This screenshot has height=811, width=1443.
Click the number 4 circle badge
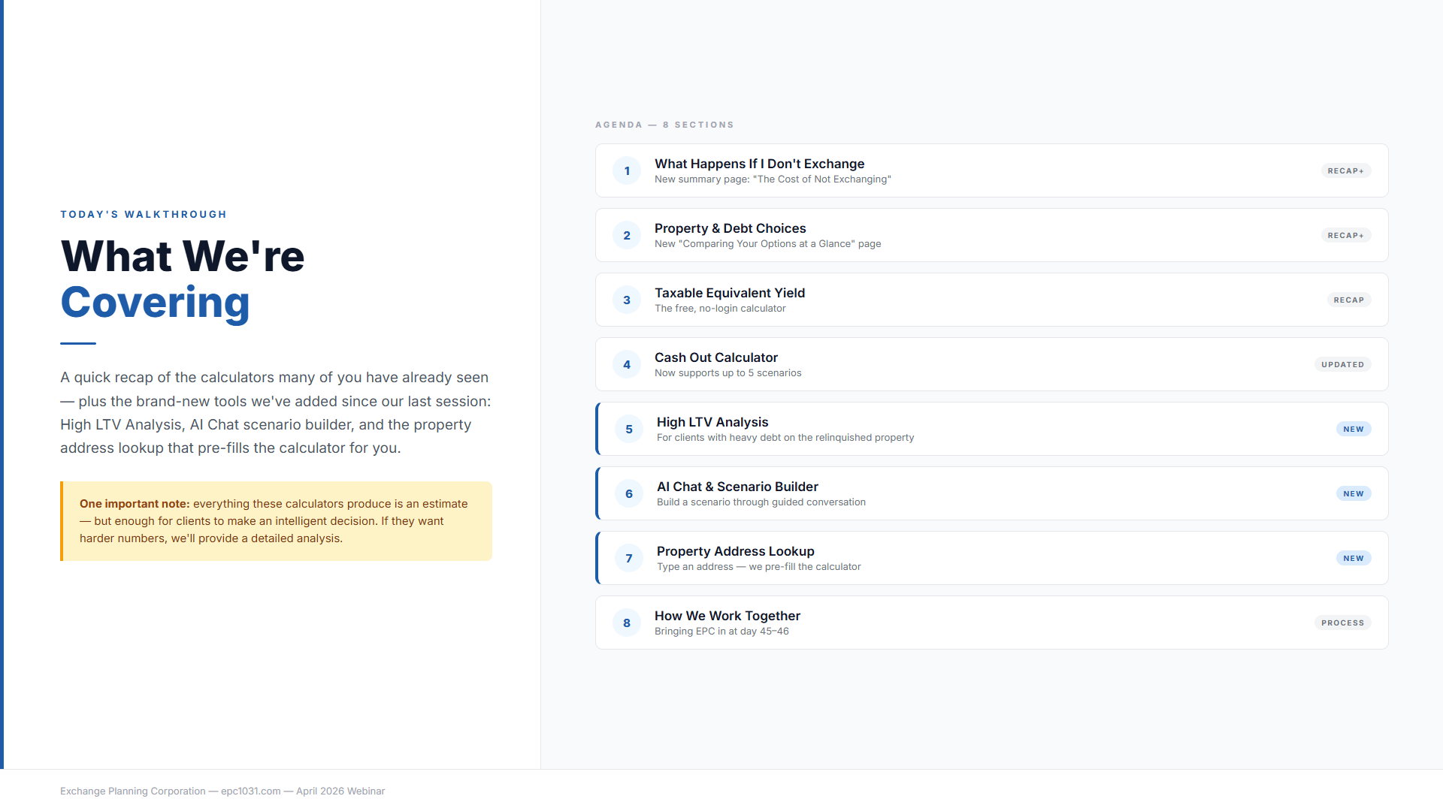627,364
